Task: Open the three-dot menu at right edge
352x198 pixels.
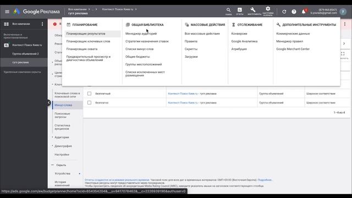Action: [345, 24]
